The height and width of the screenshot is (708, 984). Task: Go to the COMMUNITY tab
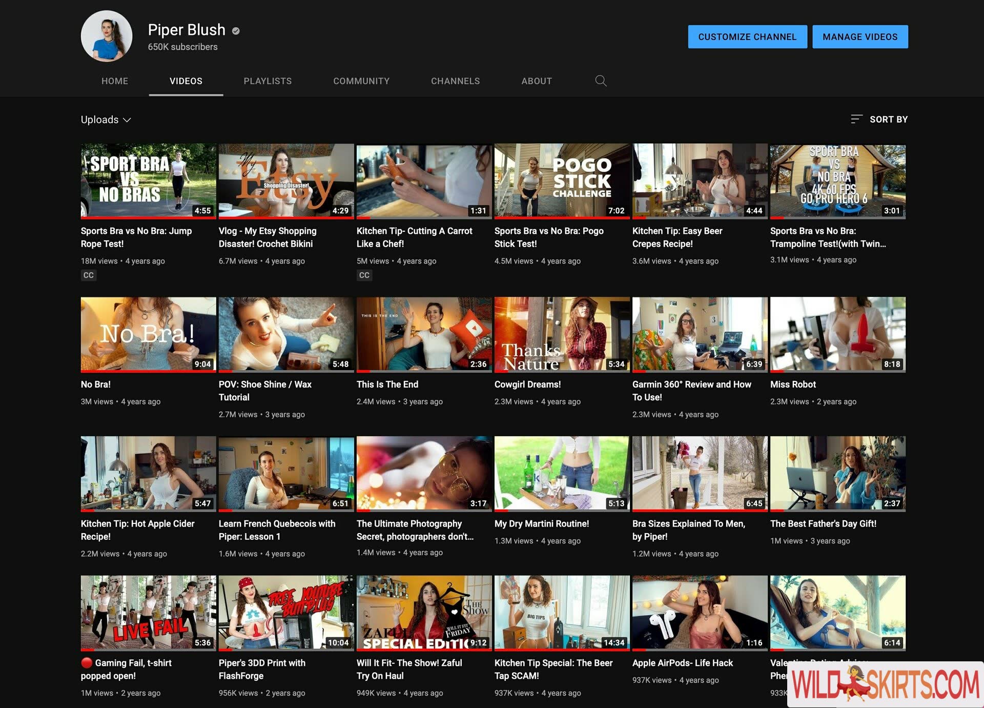pyautogui.click(x=361, y=81)
